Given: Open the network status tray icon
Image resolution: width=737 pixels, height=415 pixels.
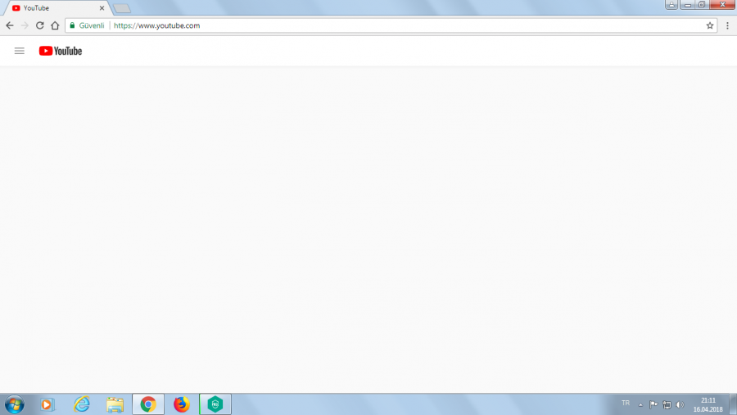Looking at the screenshot, I should point(667,404).
